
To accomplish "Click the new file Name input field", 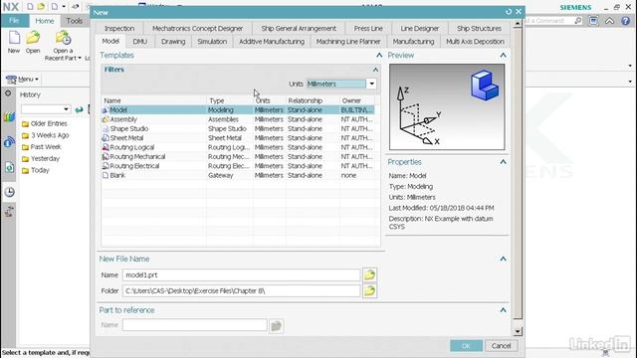I will point(241,274).
